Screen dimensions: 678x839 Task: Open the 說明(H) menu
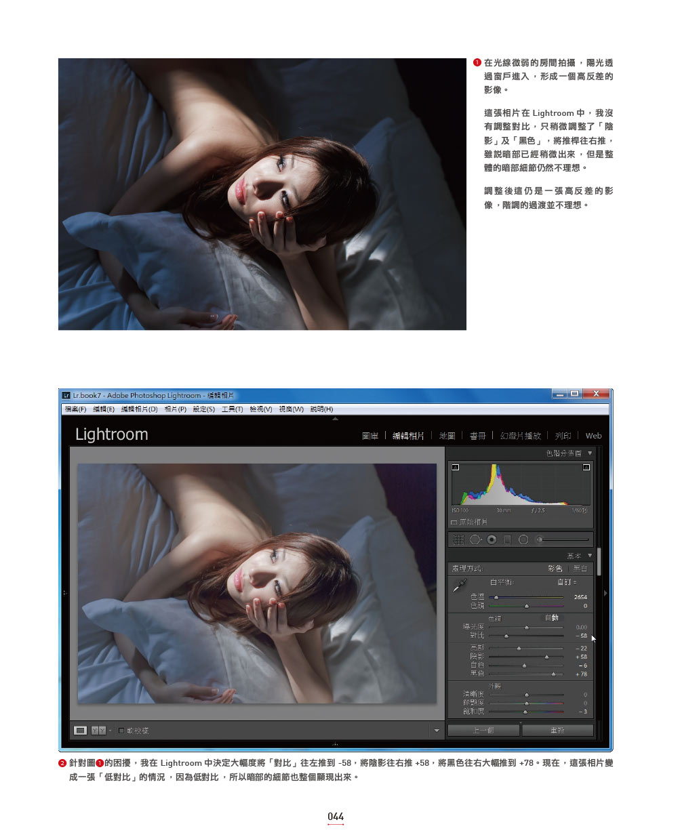(322, 409)
